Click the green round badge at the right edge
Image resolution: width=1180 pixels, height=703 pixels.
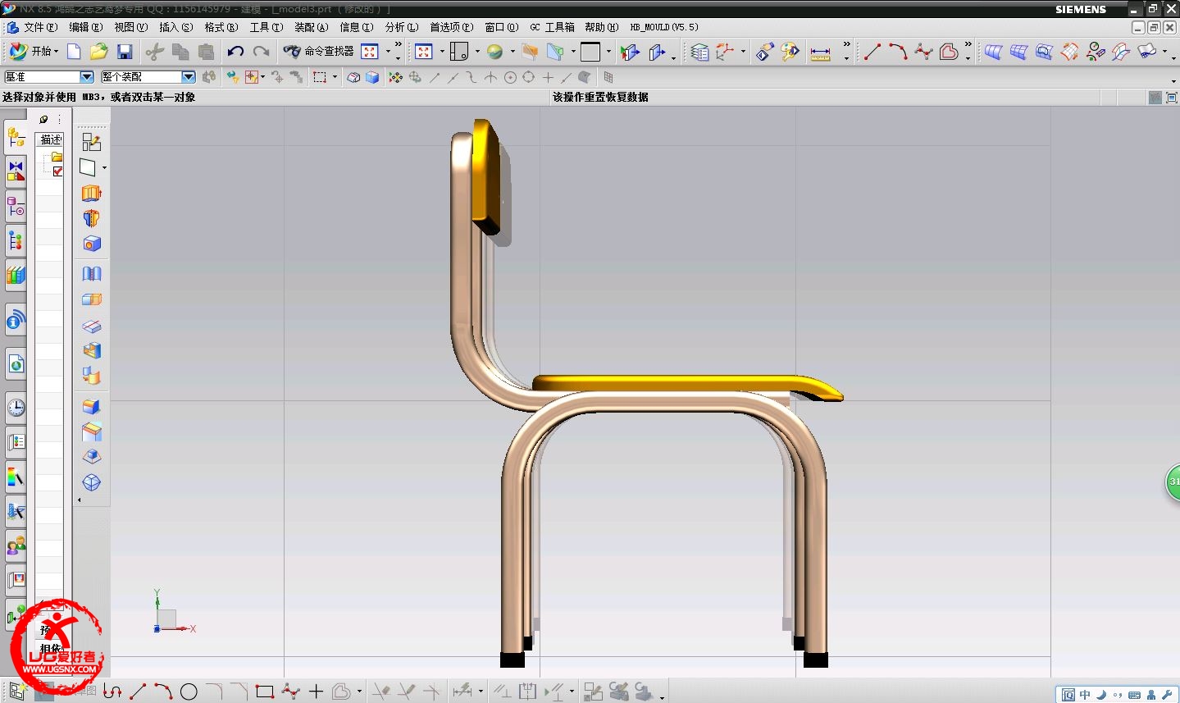(1173, 482)
